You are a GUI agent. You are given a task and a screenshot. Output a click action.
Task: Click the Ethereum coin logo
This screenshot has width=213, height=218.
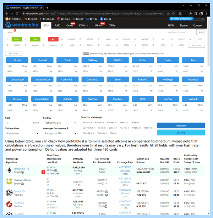[x=9, y=170]
